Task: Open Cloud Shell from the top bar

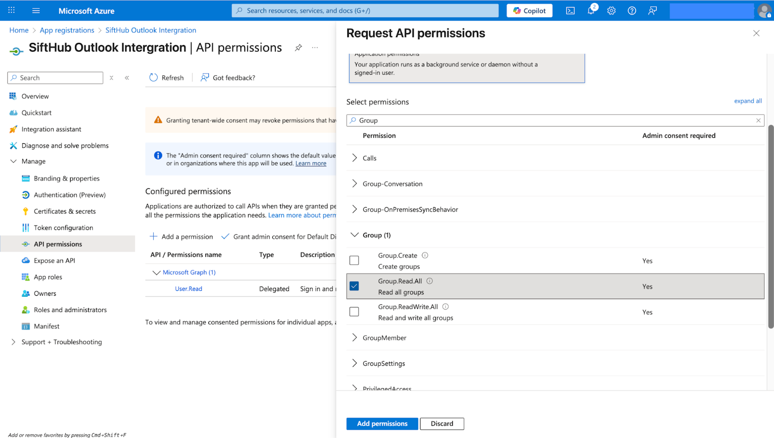Action: 570,11
